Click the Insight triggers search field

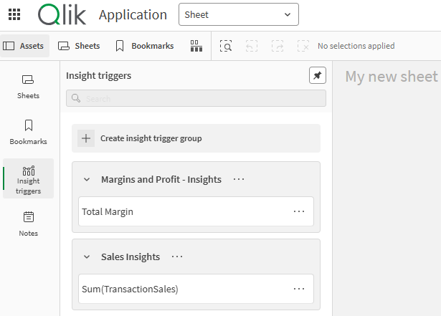(x=196, y=98)
